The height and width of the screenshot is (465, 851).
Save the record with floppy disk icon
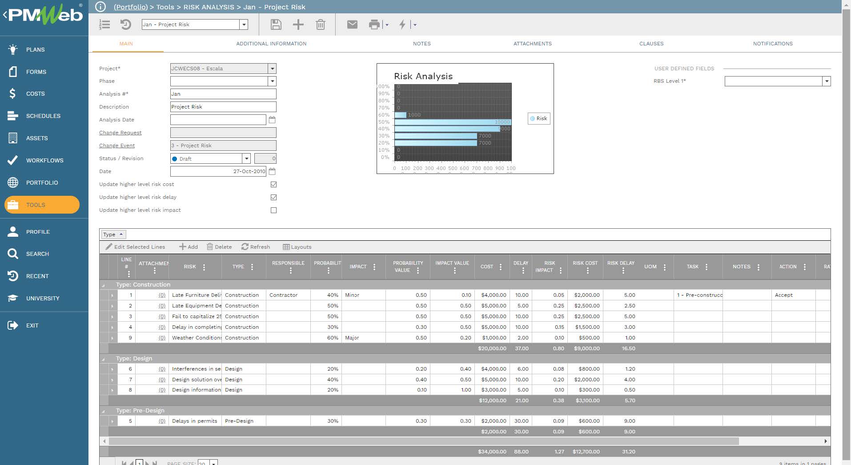pyautogui.click(x=276, y=24)
